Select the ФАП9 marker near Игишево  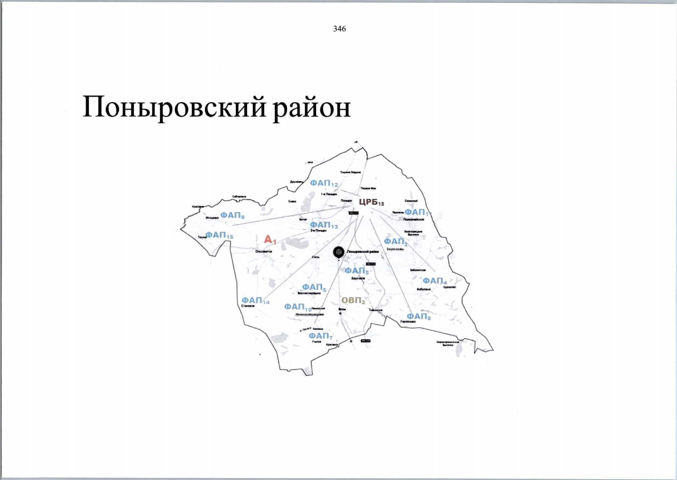coord(232,215)
